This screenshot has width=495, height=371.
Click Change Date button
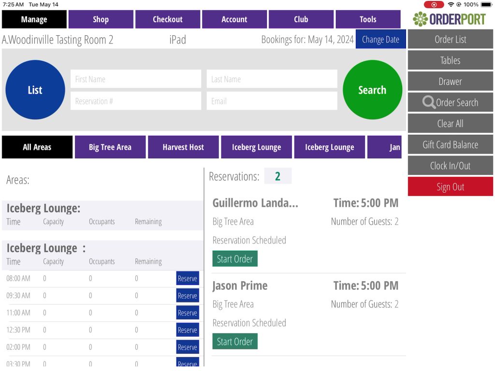click(380, 40)
